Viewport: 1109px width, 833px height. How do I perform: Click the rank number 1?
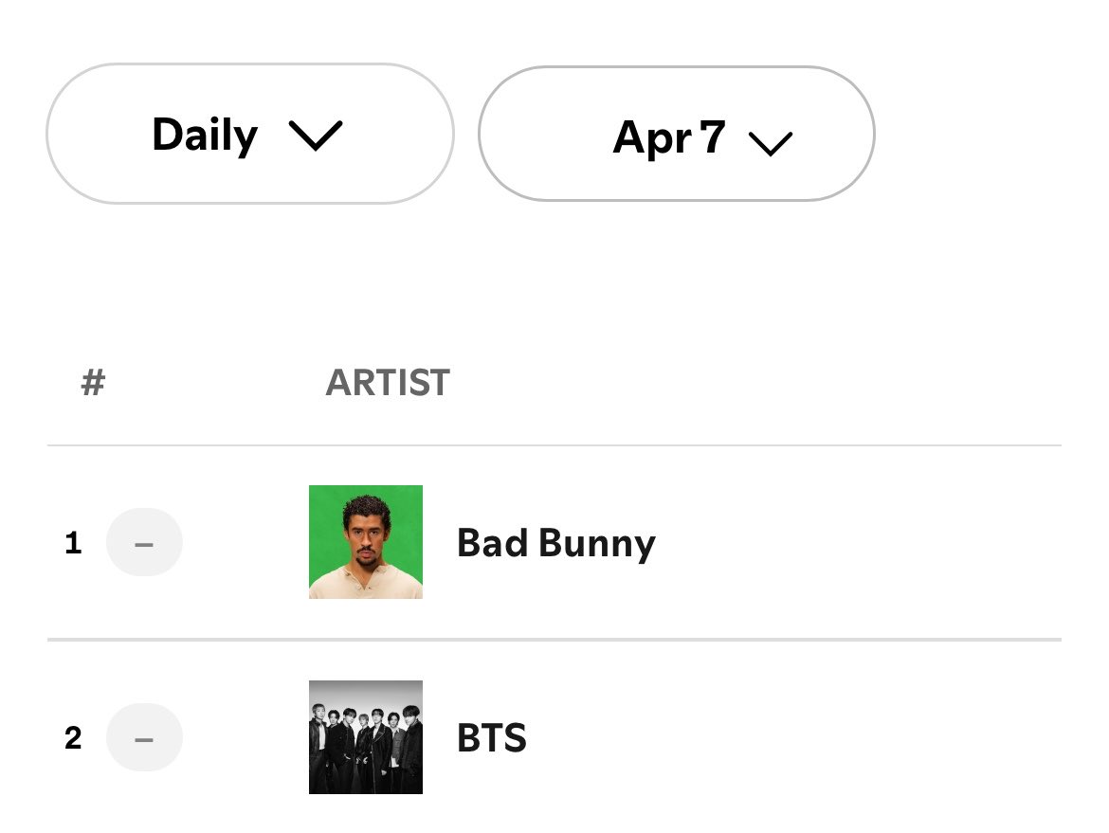(x=73, y=543)
